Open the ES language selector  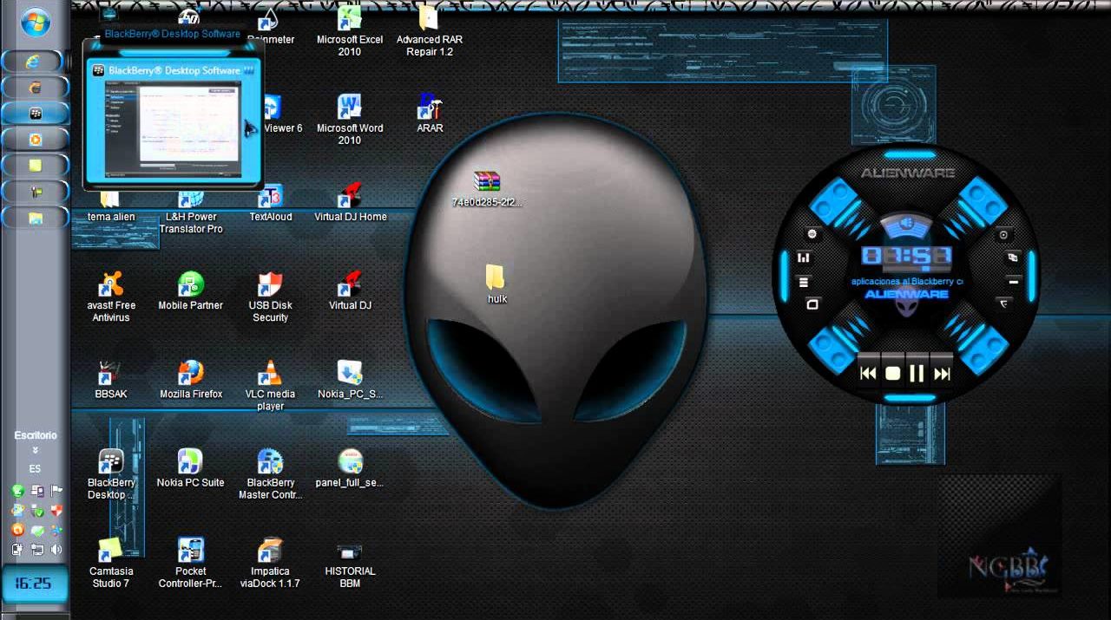[35, 469]
